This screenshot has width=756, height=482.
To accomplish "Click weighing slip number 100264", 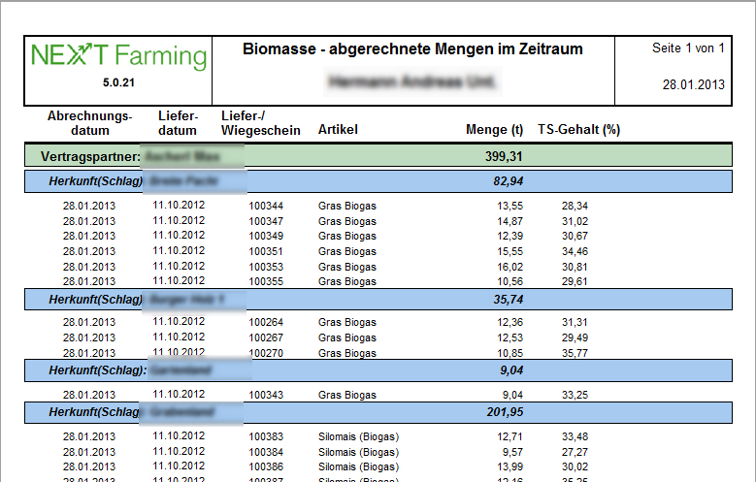I will point(266,322).
